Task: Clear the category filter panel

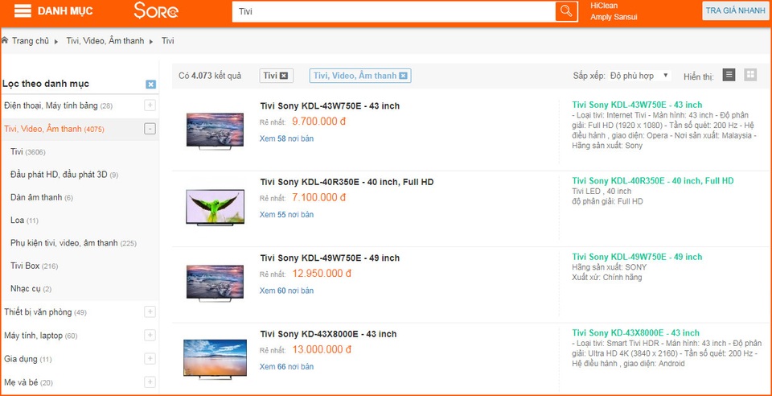Action: [150, 85]
